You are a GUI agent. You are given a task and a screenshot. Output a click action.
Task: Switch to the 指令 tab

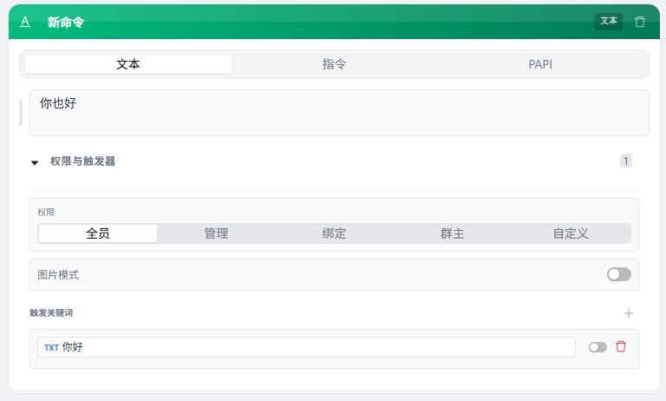[335, 64]
